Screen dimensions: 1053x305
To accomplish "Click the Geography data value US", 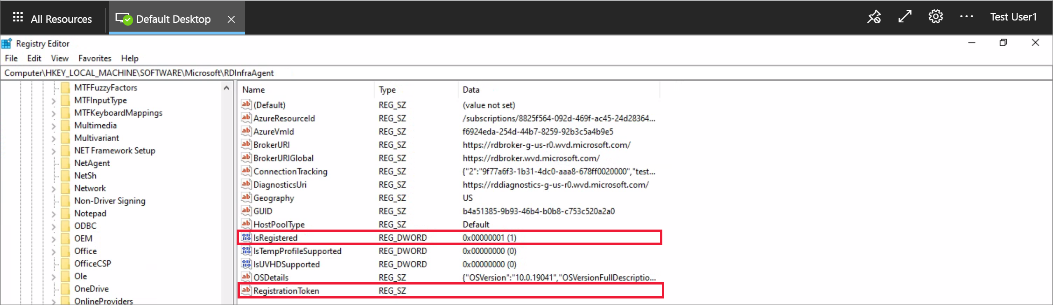I will coord(468,198).
